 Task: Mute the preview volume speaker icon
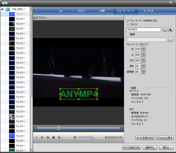(x=75, y=137)
